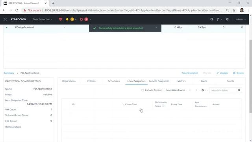Click the yellow alert count badge

72,19
